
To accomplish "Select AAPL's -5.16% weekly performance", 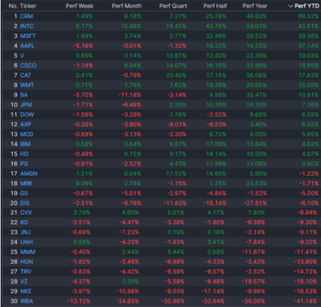I will pos(83,45).
